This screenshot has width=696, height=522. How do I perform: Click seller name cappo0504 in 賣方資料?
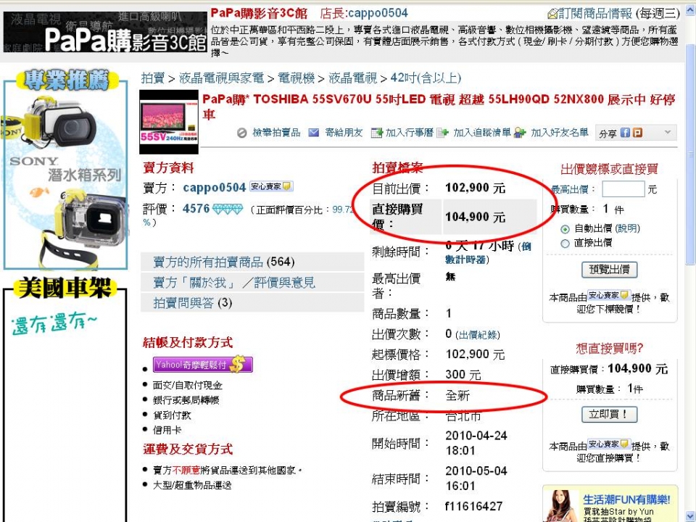click(x=215, y=187)
